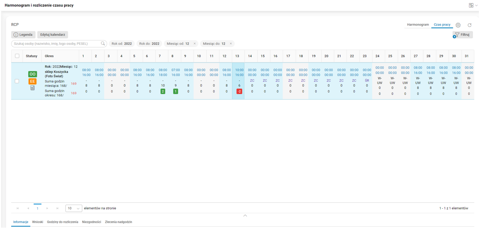Open the calculator icon under the status badges
Viewport: 480px width, 231px height.
(x=32, y=88)
